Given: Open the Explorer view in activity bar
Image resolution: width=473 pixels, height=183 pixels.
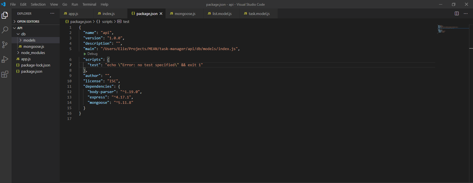Looking at the screenshot, I should pyautogui.click(x=5, y=15).
